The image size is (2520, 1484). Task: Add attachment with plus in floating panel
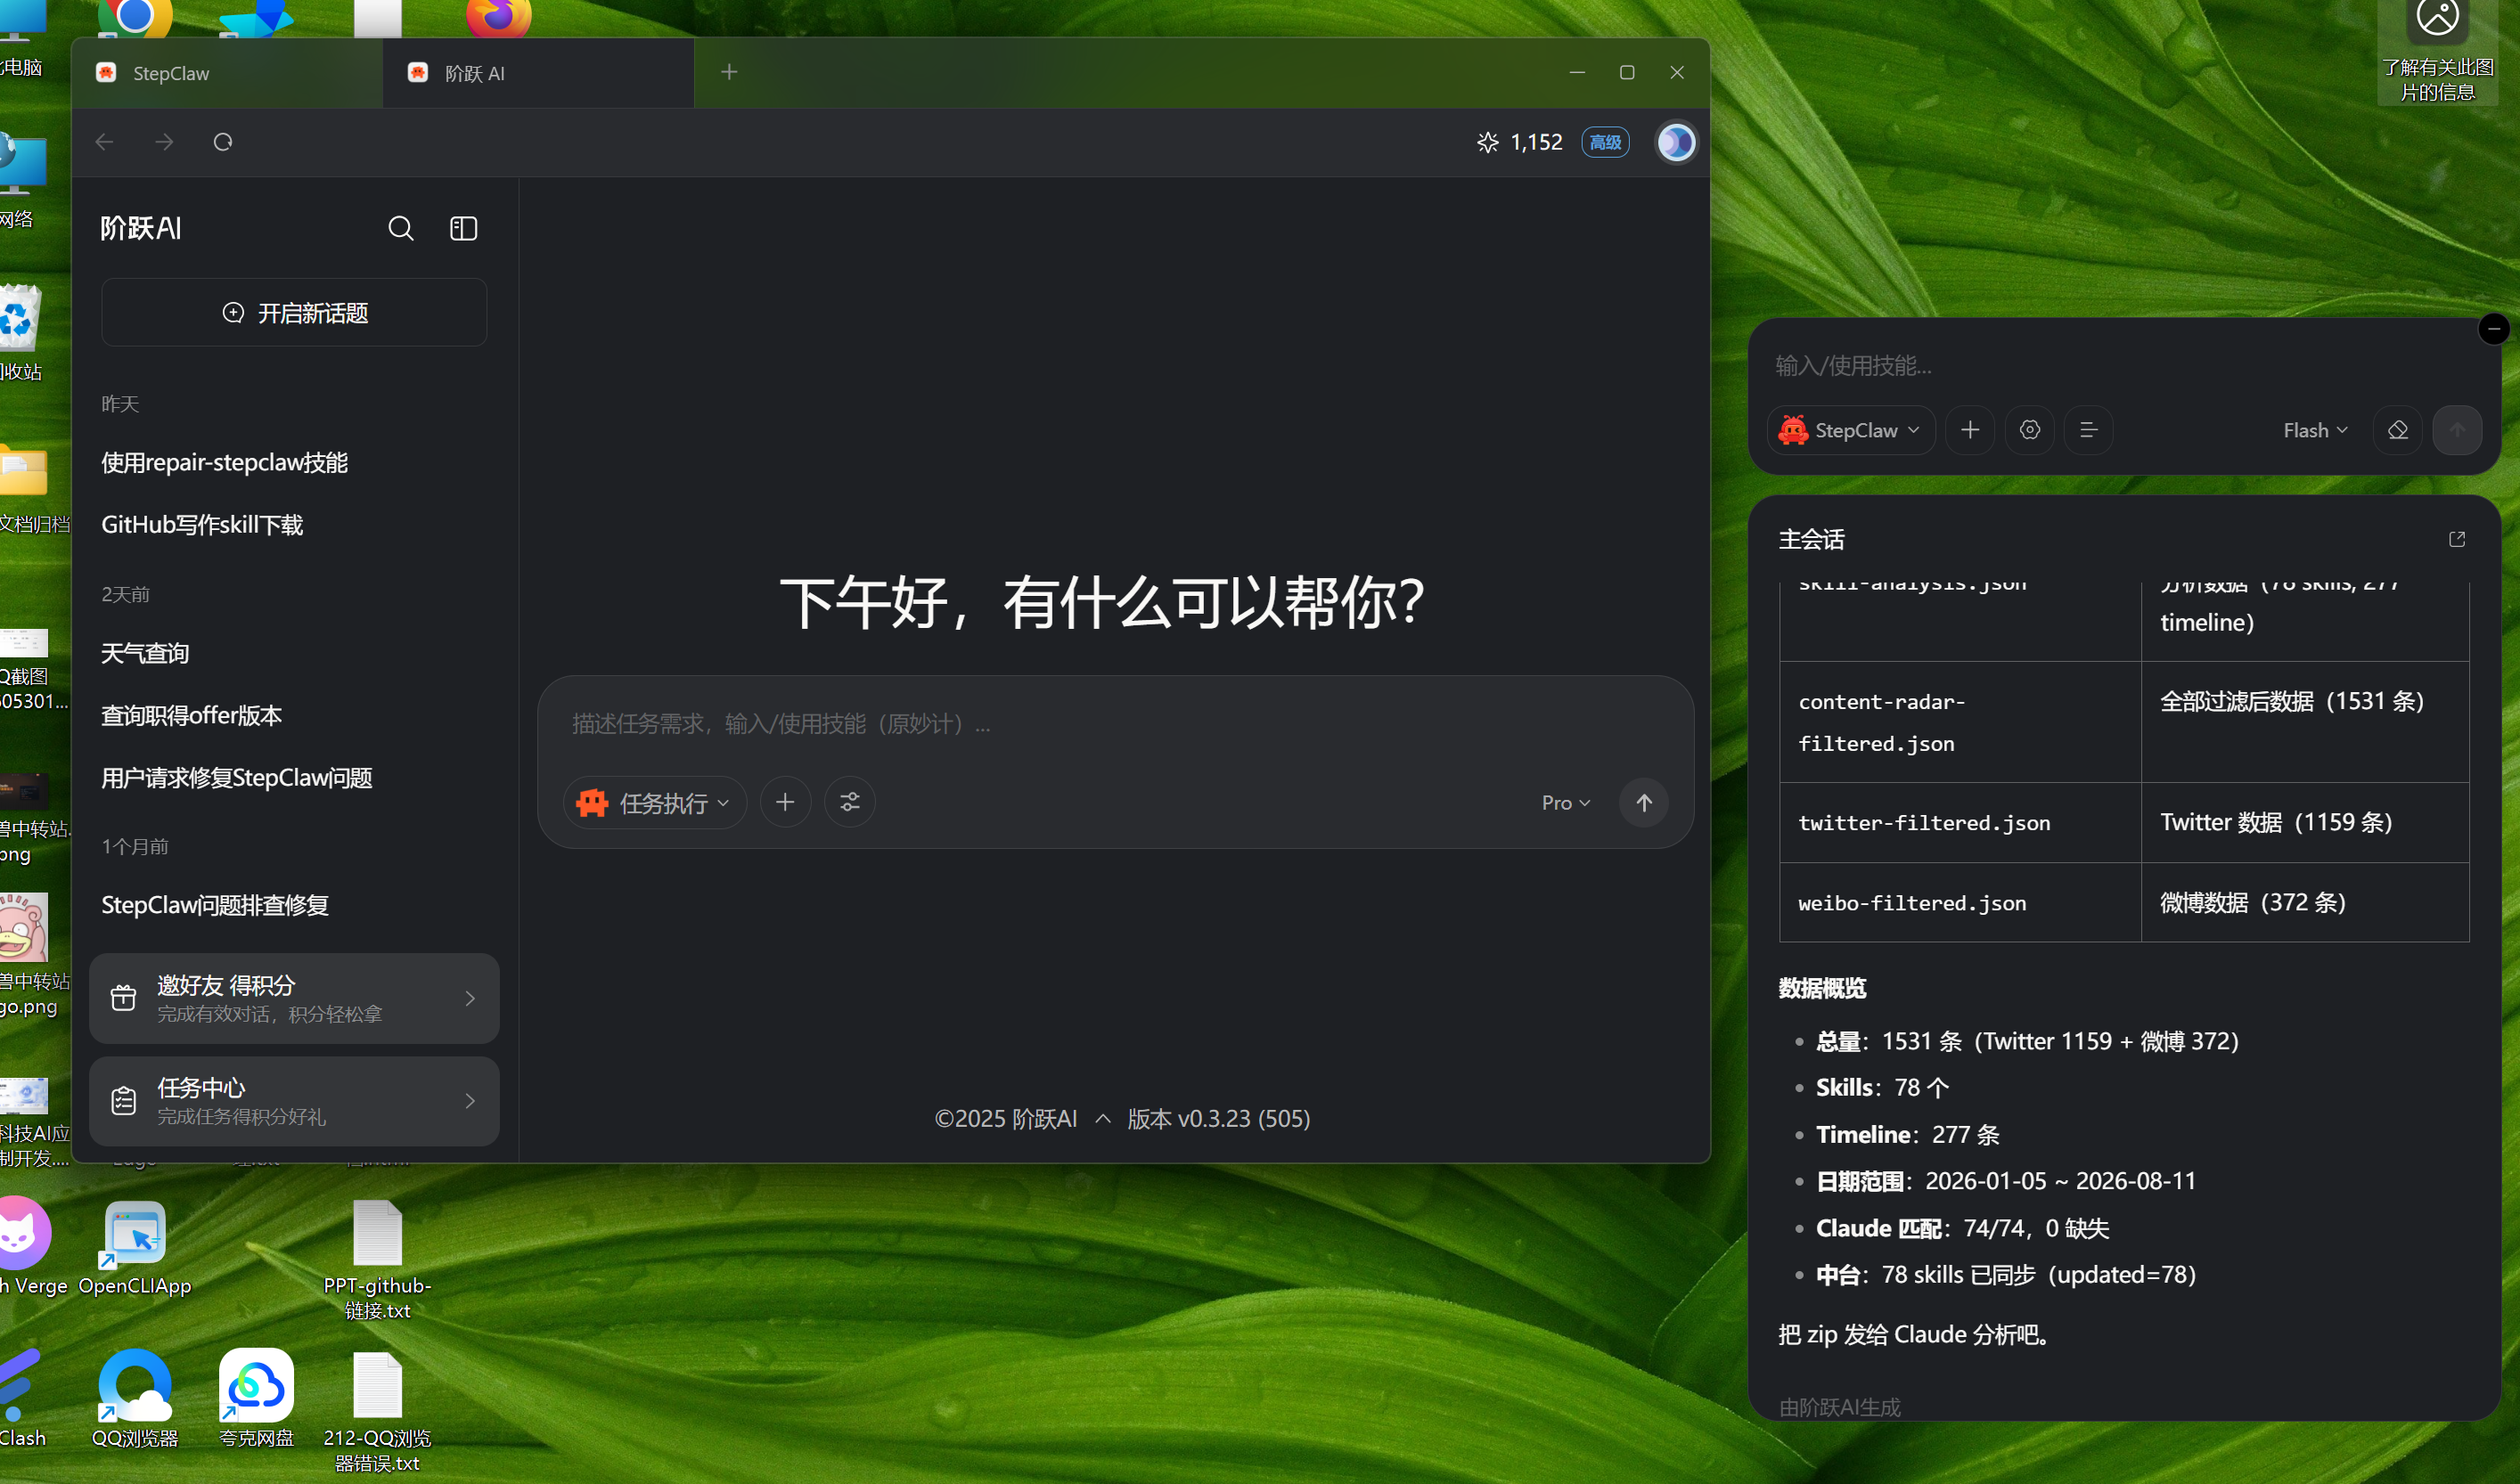1970,430
